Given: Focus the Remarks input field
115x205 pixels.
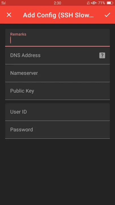Looking at the screenshot, I should point(57,38).
